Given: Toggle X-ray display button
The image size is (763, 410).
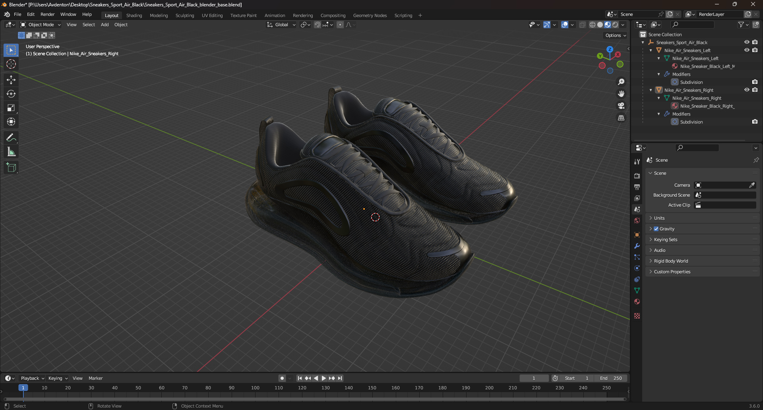Looking at the screenshot, I should (582, 25).
